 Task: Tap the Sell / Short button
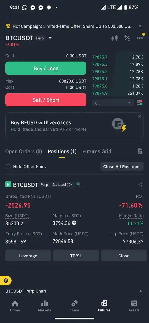(46, 100)
